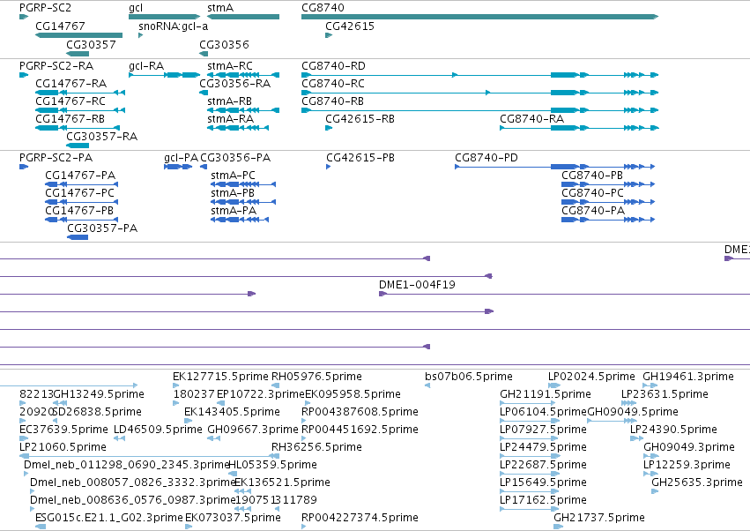The height and width of the screenshot is (531, 750).
Task: Select the CG30357 gene feature
Action: pos(78,54)
